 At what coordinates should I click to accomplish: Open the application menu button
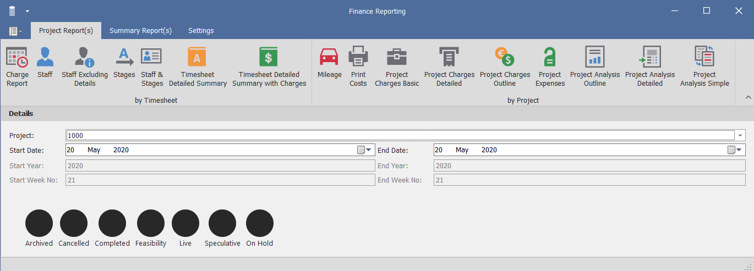click(15, 31)
